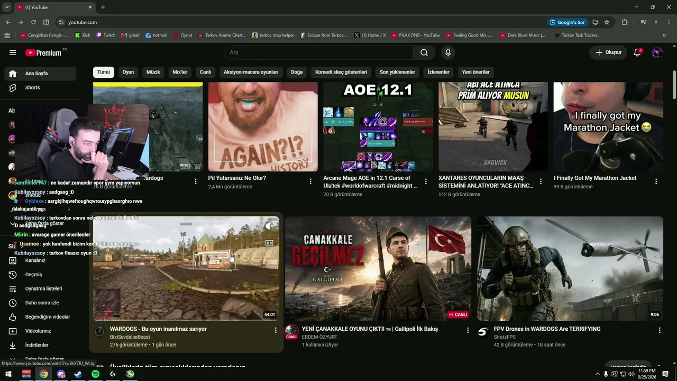Reload the page in Chrome
677x381 pixels.
point(33,22)
